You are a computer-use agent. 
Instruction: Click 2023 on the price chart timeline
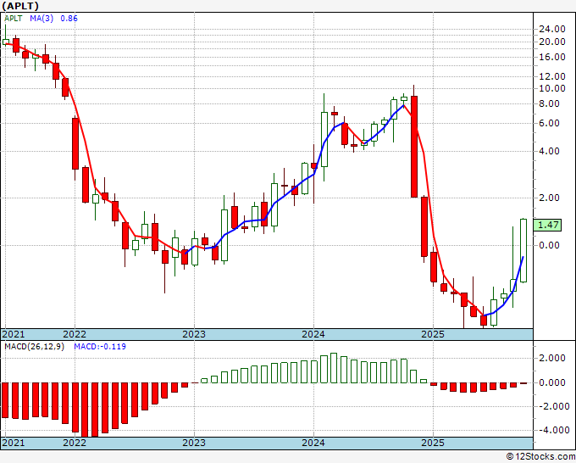coord(194,334)
